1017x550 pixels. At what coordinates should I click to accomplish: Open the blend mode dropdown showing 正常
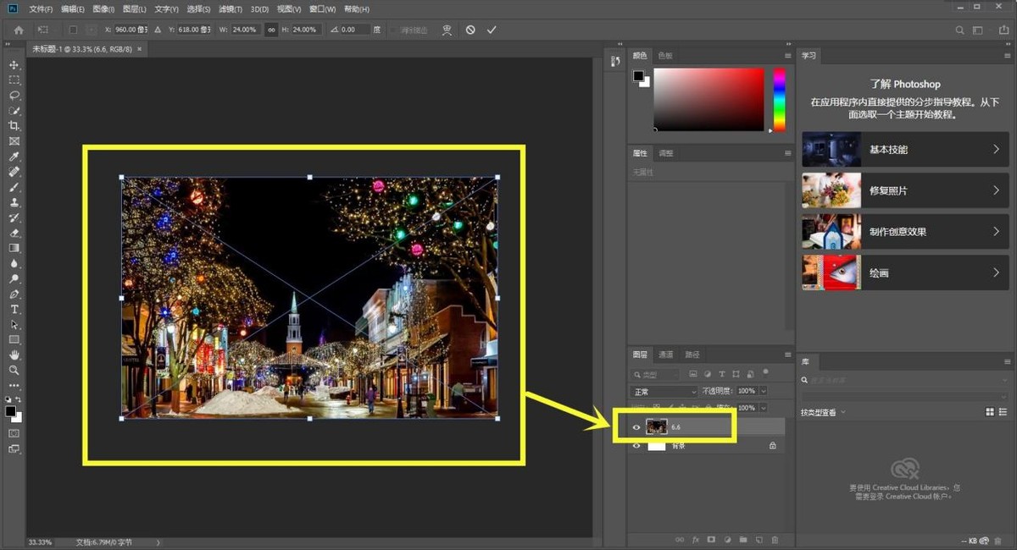click(663, 391)
